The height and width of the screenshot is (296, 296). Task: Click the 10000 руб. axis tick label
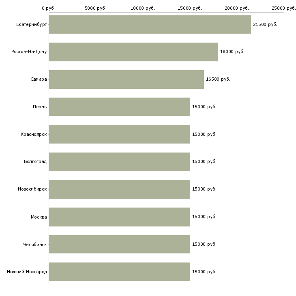(x=143, y=8)
